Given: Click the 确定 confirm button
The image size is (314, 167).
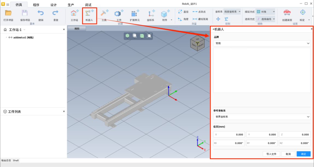Looking at the screenshot, I should 303,154.
